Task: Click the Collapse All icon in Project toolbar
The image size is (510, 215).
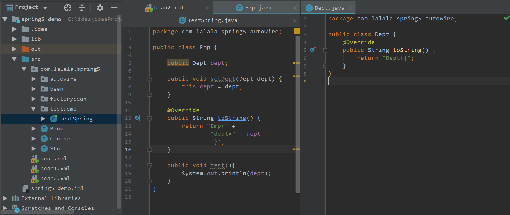Action: [x=82, y=8]
